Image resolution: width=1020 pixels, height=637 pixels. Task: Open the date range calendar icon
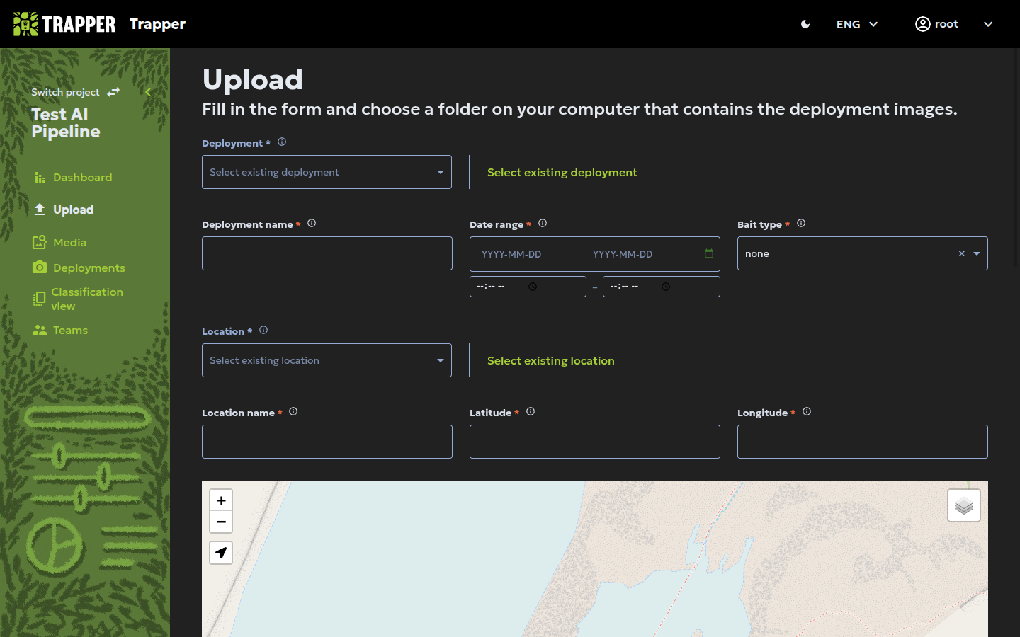click(x=709, y=253)
